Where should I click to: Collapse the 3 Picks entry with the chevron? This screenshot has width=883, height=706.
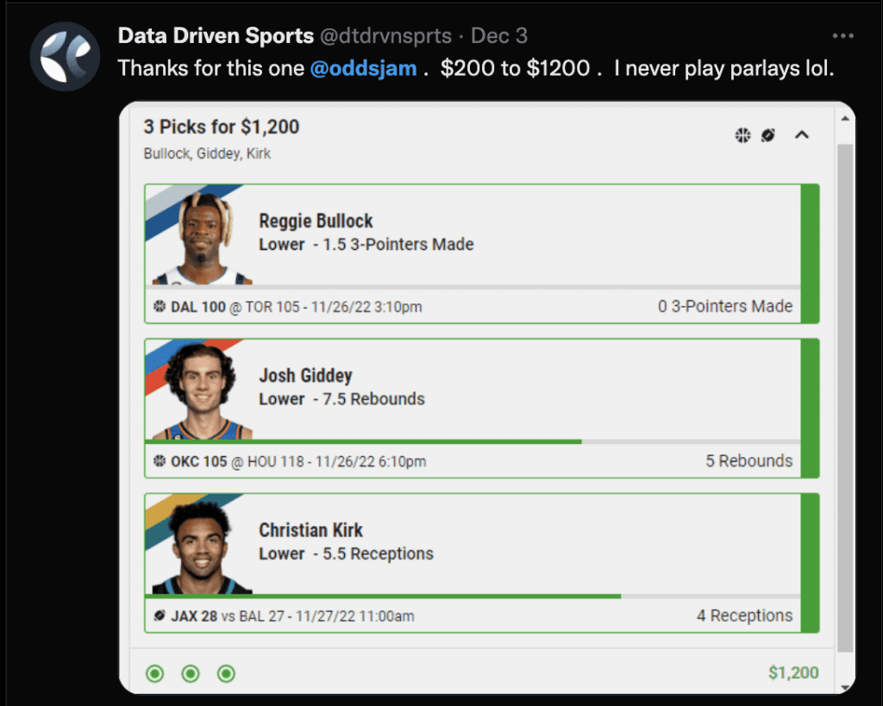pos(802,135)
